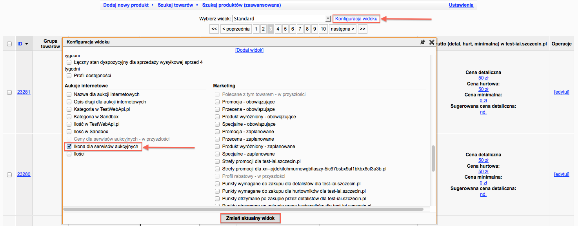Open Ustawienia settings link
578x239 pixels.
[x=461, y=5]
